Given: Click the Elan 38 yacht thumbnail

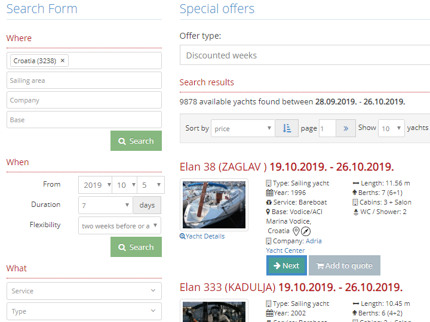Looking at the screenshot, I should [214, 205].
